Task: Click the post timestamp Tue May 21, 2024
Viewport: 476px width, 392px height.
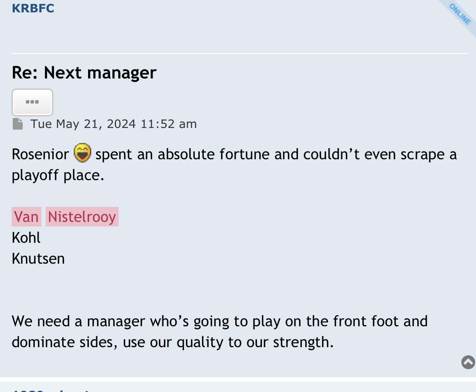Action: (x=83, y=124)
